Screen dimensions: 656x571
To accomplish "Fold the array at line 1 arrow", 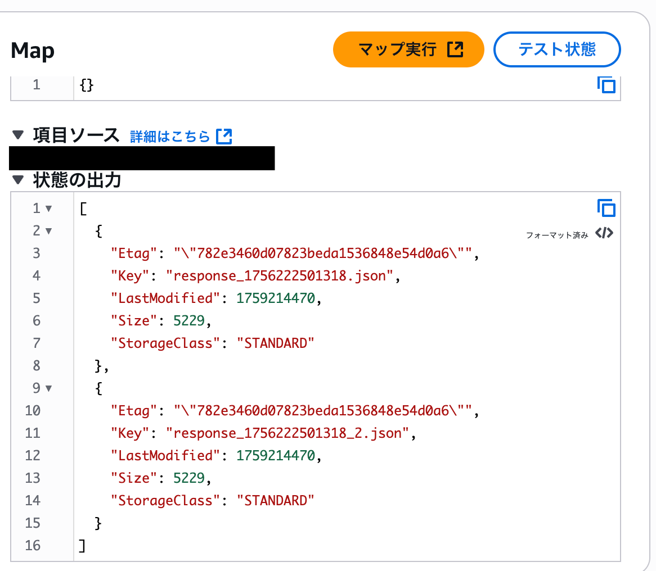I will 48,209.
